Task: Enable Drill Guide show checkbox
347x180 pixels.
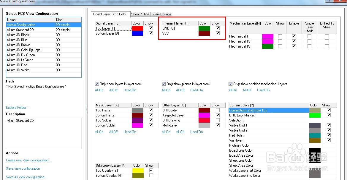Action: pos(218,110)
